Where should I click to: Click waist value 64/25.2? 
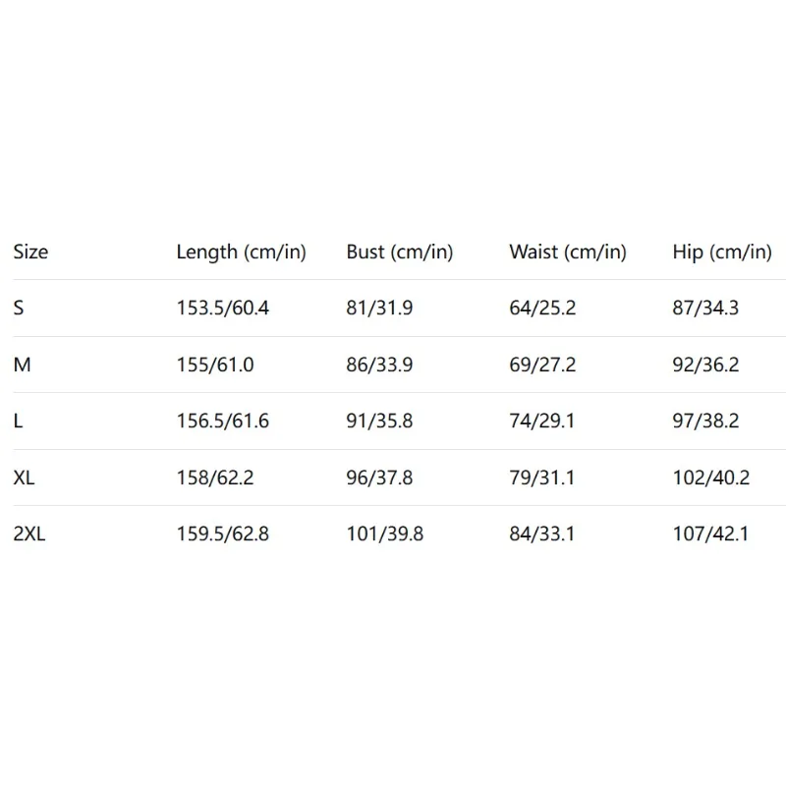coord(542,309)
